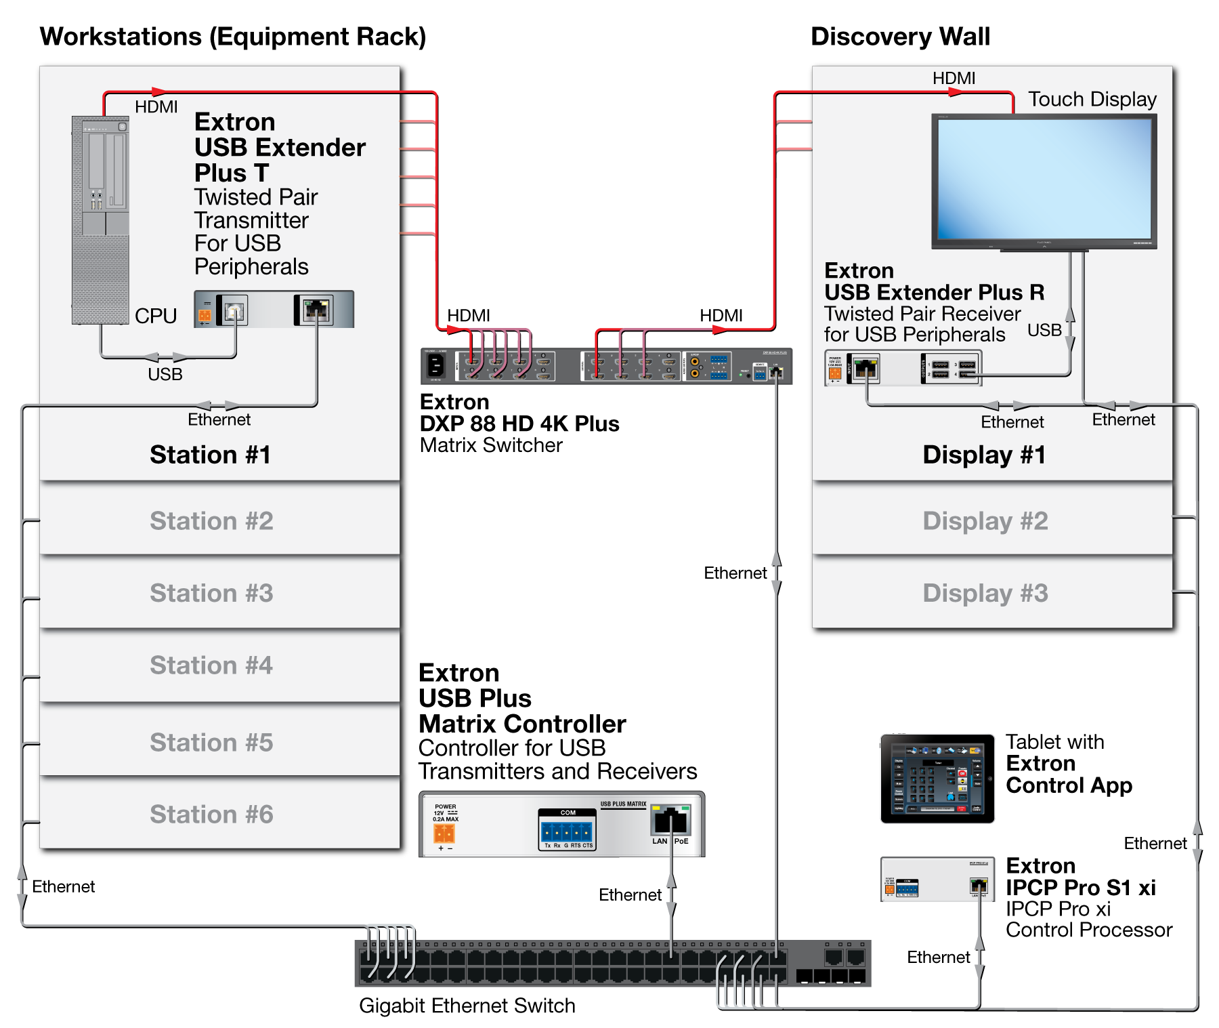Click the 'Tablet with Extron Control App' label
The height and width of the screenshot is (1028, 1219).
(1069, 764)
